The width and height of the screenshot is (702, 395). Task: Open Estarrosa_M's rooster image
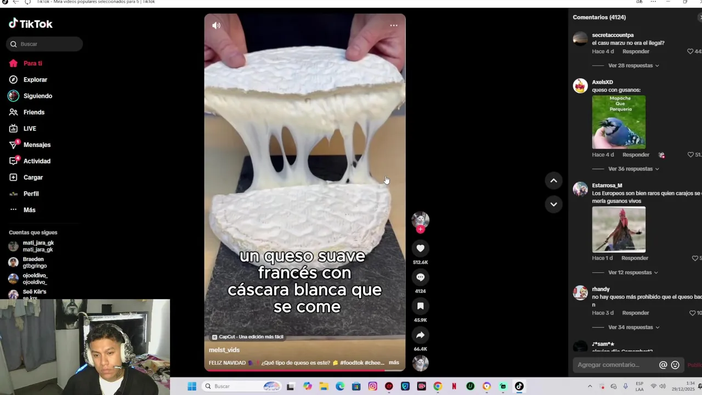(x=619, y=229)
